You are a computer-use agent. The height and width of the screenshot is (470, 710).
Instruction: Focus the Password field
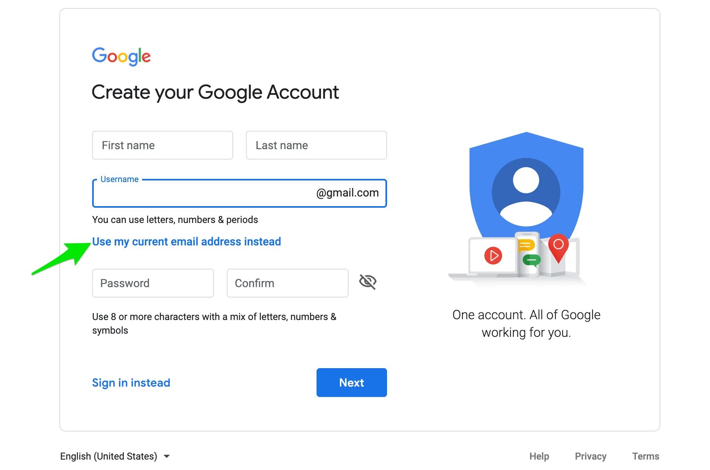pyautogui.click(x=153, y=283)
